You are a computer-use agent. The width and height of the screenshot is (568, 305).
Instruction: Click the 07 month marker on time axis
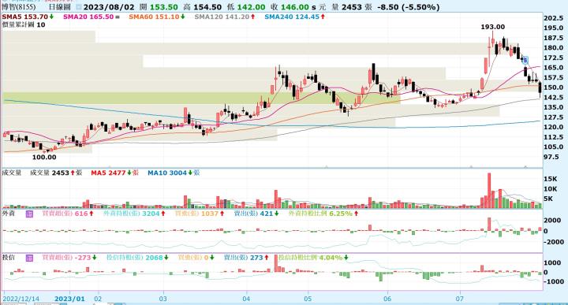[x=460, y=299]
